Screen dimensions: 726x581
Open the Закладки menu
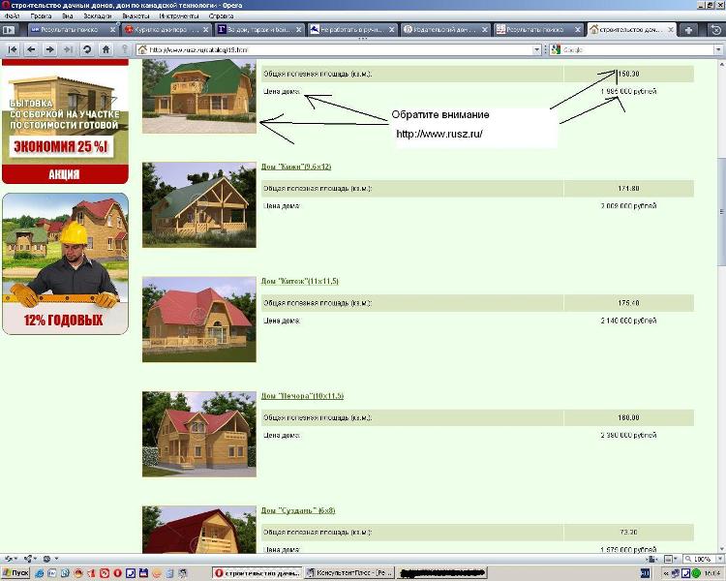pyautogui.click(x=97, y=16)
